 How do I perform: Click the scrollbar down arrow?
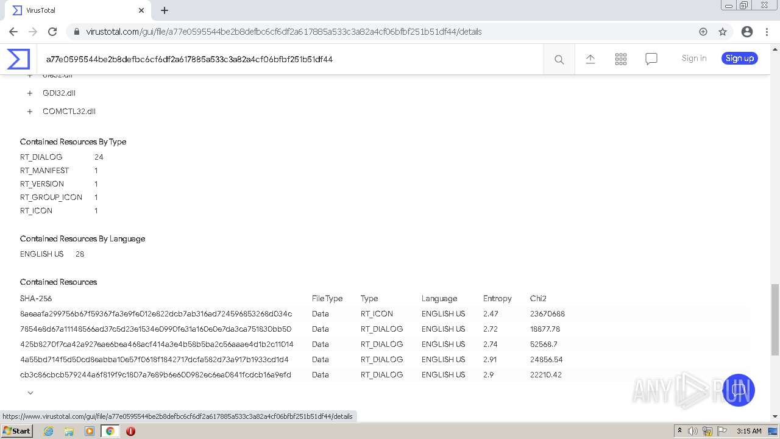click(775, 416)
